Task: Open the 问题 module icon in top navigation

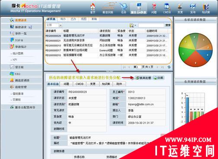Action: pyautogui.click(x=154, y=8)
